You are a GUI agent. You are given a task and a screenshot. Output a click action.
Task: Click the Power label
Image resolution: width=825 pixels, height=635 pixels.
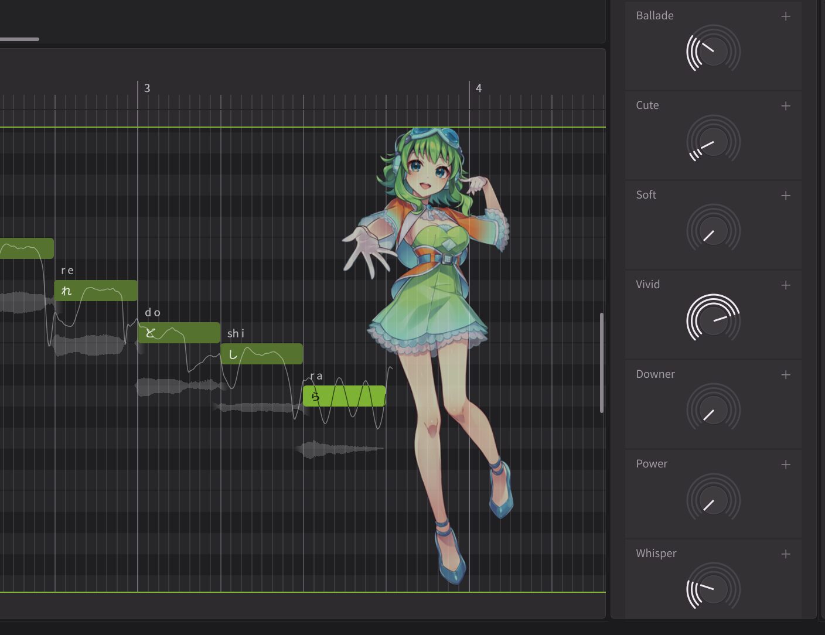click(652, 464)
